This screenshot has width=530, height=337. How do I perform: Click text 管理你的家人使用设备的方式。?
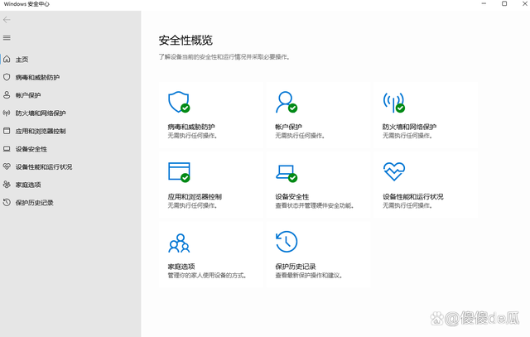(207, 276)
